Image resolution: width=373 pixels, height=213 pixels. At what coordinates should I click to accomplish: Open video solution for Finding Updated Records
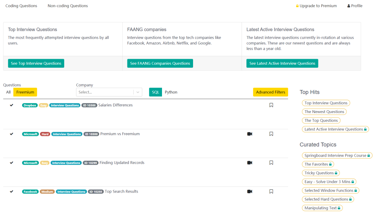tap(250, 163)
